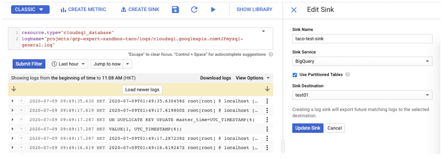Image resolution: width=441 pixels, height=158 pixels.
Task: Click severity icon of ON DUPLICATE KEY entry
Action: point(21,120)
